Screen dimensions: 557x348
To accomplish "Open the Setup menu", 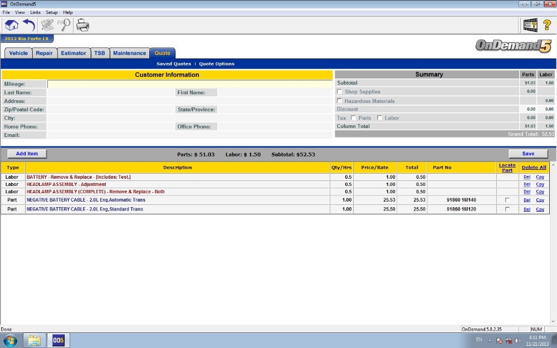I will (51, 12).
